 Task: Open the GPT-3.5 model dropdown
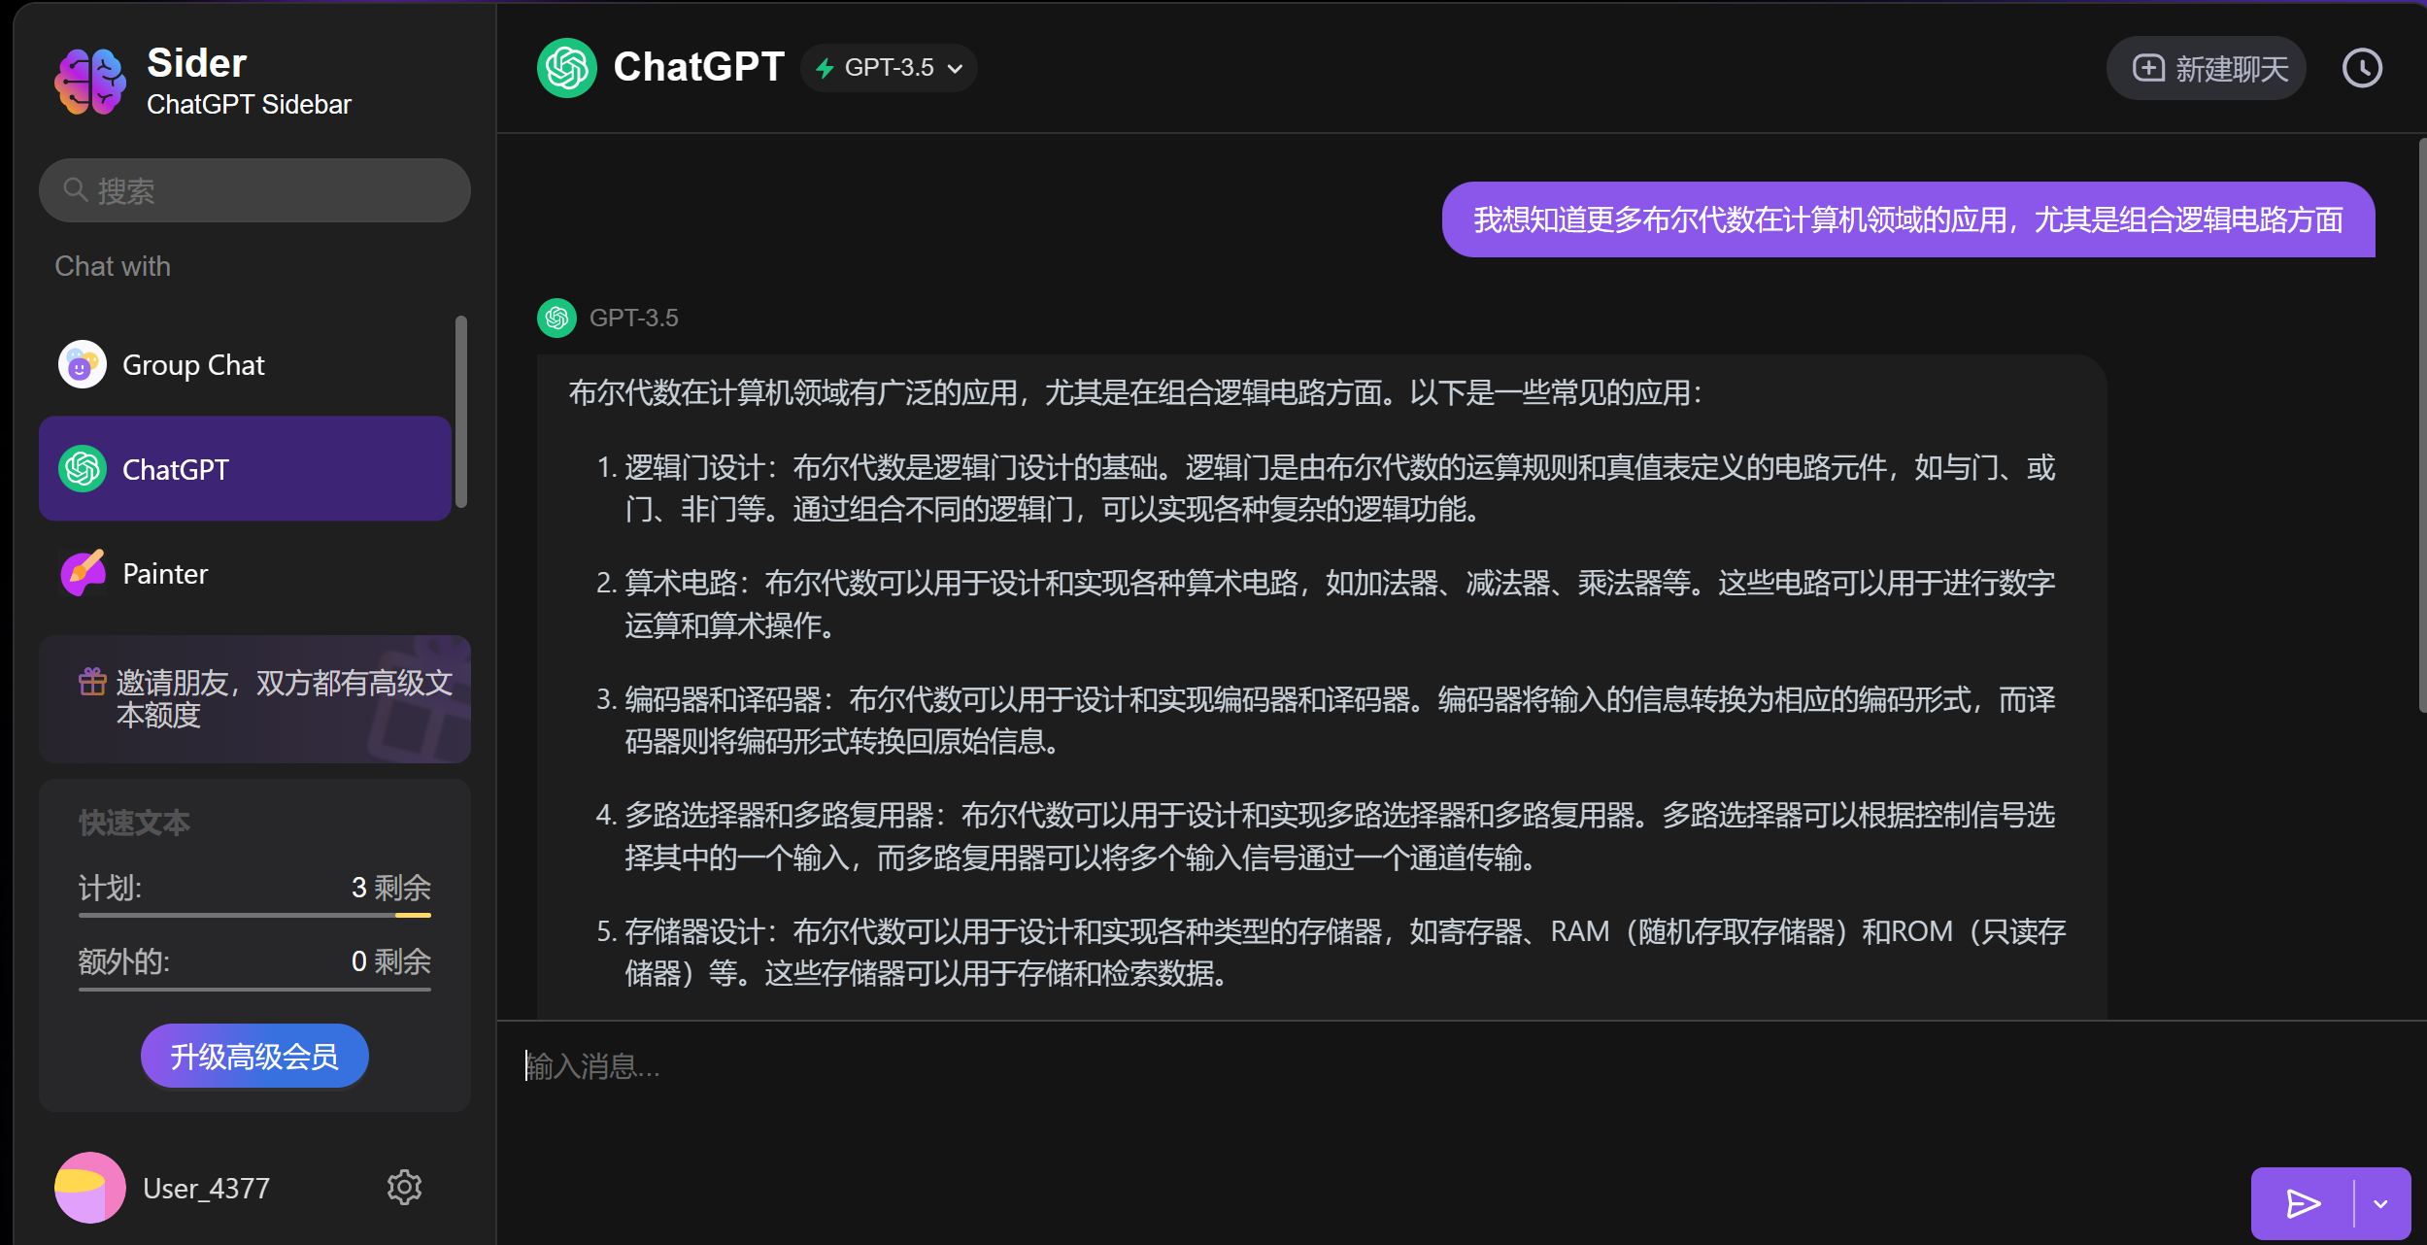tap(889, 68)
